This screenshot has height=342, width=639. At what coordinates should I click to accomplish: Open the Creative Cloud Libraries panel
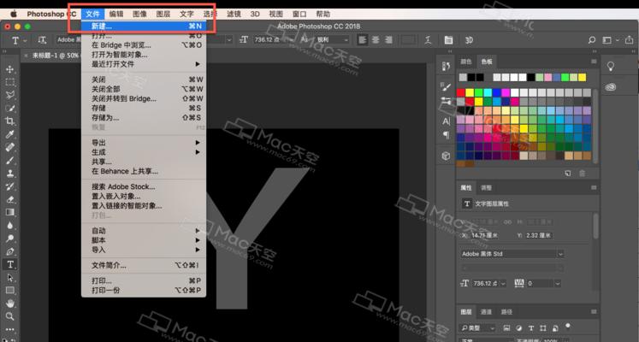pos(611,86)
